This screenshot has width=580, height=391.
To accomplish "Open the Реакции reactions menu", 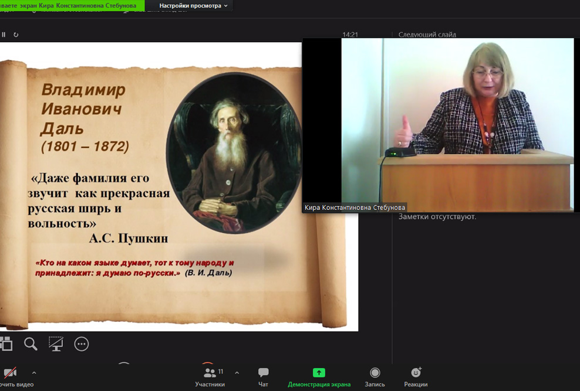I will pyautogui.click(x=416, y=376).
